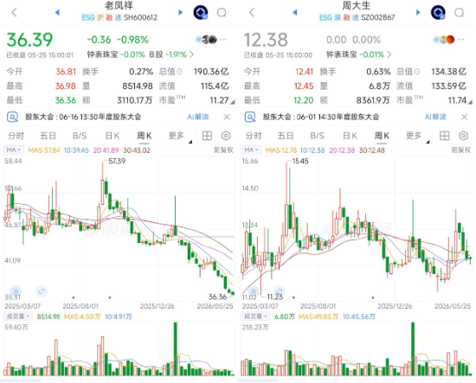Open the round assistant icon on 周大生 panel
Viewport: 476px width, 383px height.
pyautogui.click(x=438, y=13)
